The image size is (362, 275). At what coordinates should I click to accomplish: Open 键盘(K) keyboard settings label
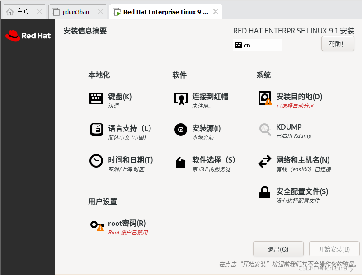(x=120, y=97)
